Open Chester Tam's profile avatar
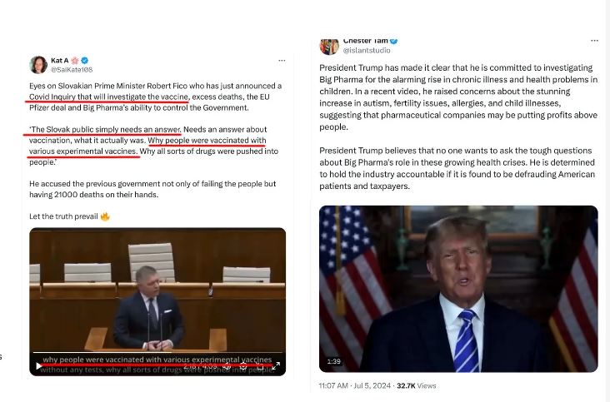The image size is (610, 402). (329, 47)
